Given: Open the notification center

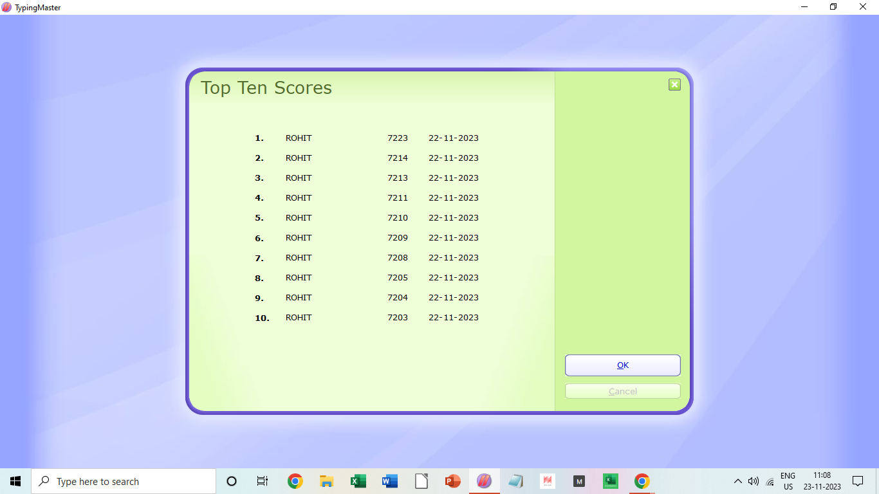Looking at the screenshot, I should (857, 481).
